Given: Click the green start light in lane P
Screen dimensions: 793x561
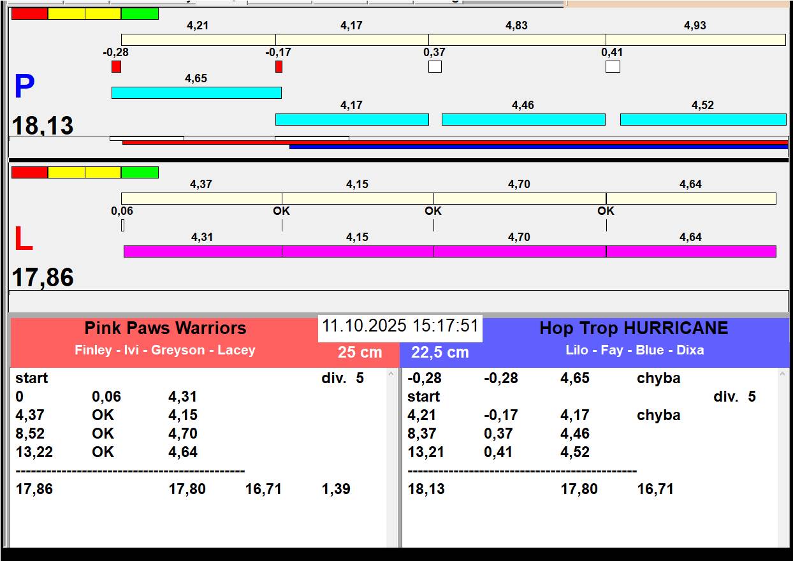Looking at the screenshot, I should (x=140, y=13).
